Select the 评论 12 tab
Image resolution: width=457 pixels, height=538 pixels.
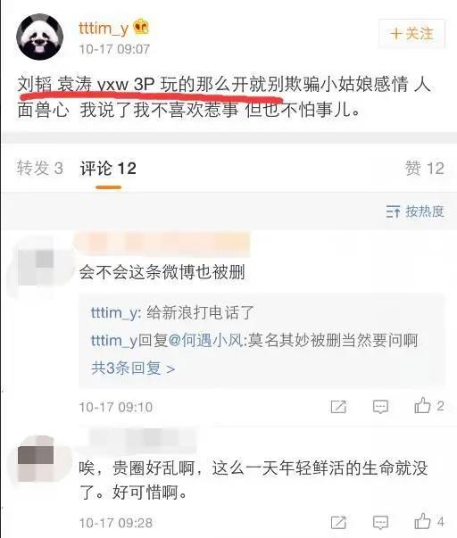click(x=108, y=169)
